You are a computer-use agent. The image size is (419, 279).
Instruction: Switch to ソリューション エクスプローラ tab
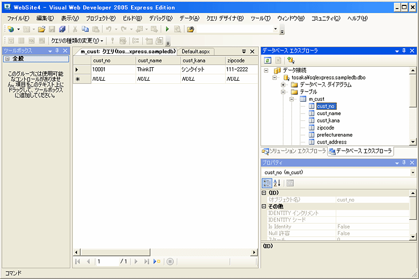(x=294, y=151)
